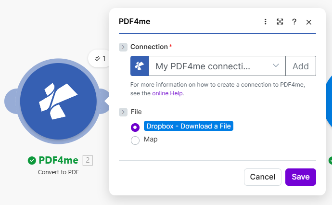The height and width of the screenshot is (205, 332).
Task: Open help via the question mark icon
Action: tap(294, 22)
